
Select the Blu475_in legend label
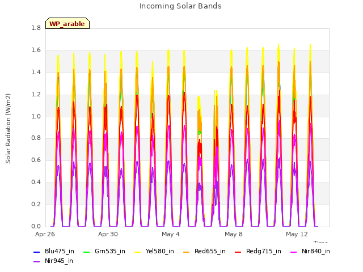(x=60, y=252)
